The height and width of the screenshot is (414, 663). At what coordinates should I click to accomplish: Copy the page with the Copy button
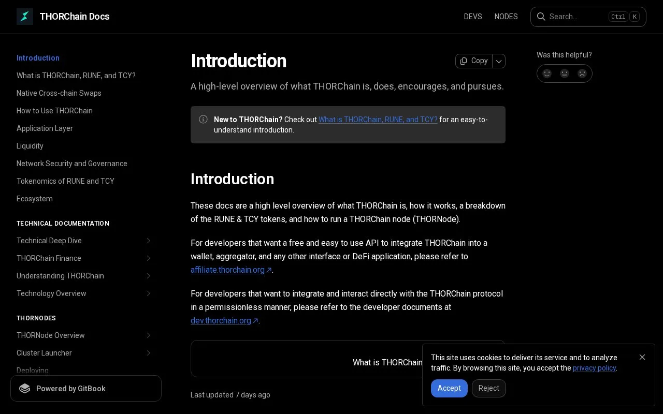(474, 61)
